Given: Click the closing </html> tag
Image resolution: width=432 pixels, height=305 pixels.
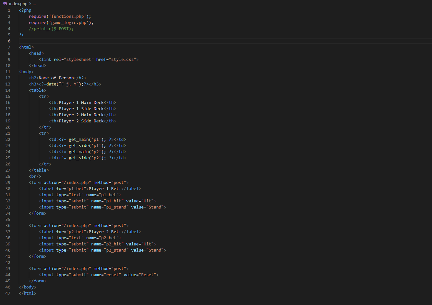Looking at the screenshot, I should pyautogui.click(x=28, y=293).
